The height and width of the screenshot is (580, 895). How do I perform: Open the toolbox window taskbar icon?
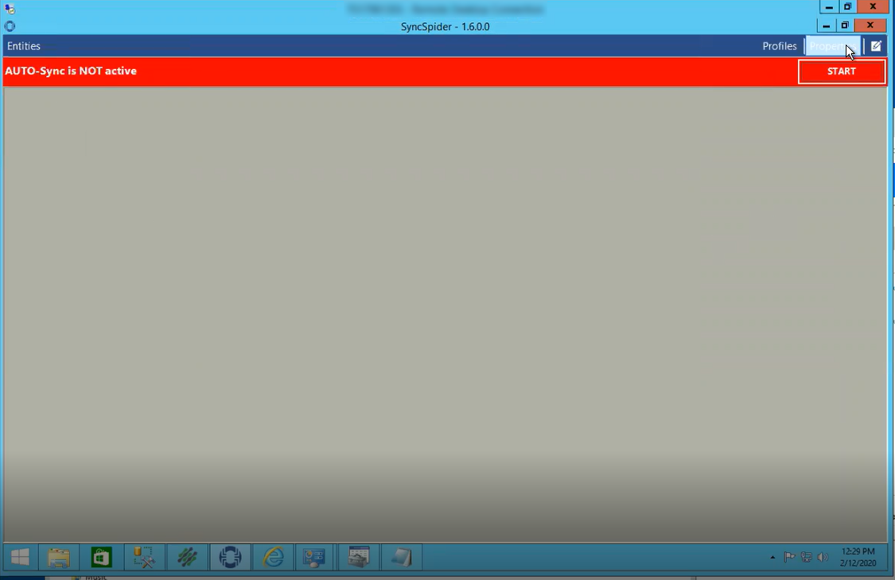click(x=359, y=557)
